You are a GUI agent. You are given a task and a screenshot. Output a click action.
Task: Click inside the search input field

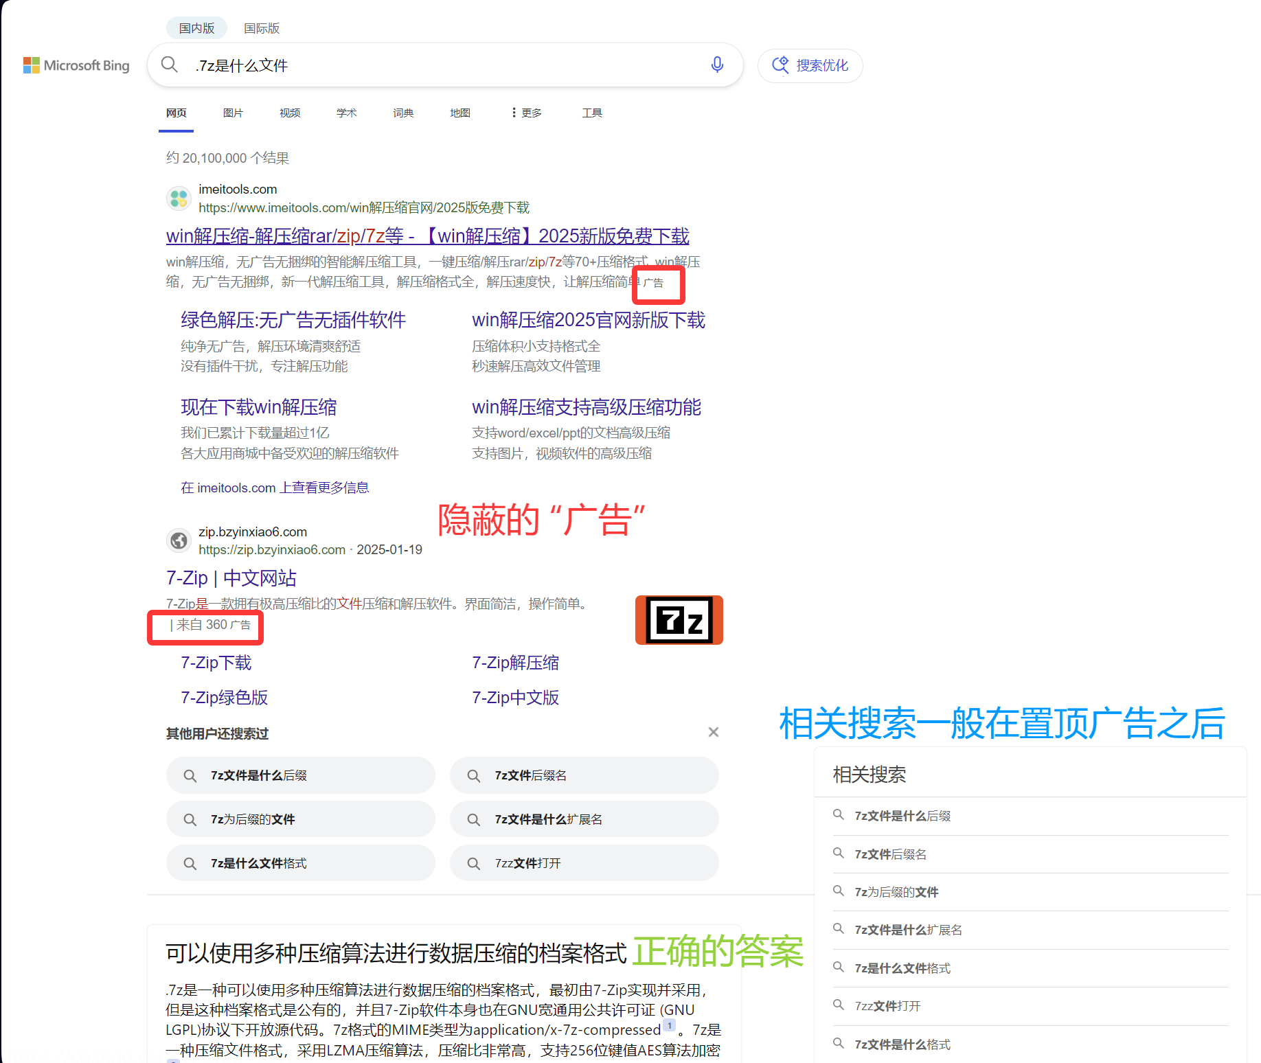tap(412, 65)
